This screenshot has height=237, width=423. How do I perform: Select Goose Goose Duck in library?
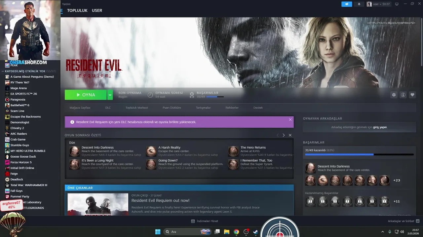click(23, 157)
